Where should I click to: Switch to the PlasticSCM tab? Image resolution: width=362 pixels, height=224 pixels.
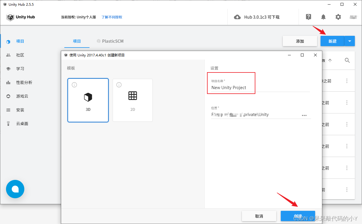(x=110, y=41)
